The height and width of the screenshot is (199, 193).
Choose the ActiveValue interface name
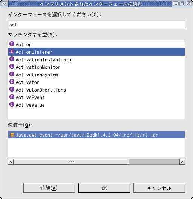[30, 105]
